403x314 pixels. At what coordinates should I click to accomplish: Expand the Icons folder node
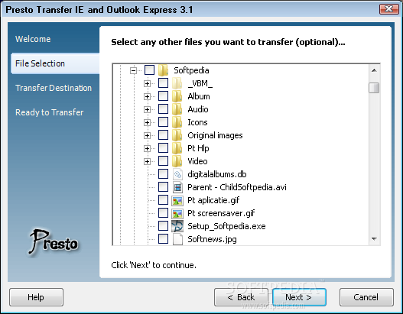pyautogui.click(x=147, y=122)
